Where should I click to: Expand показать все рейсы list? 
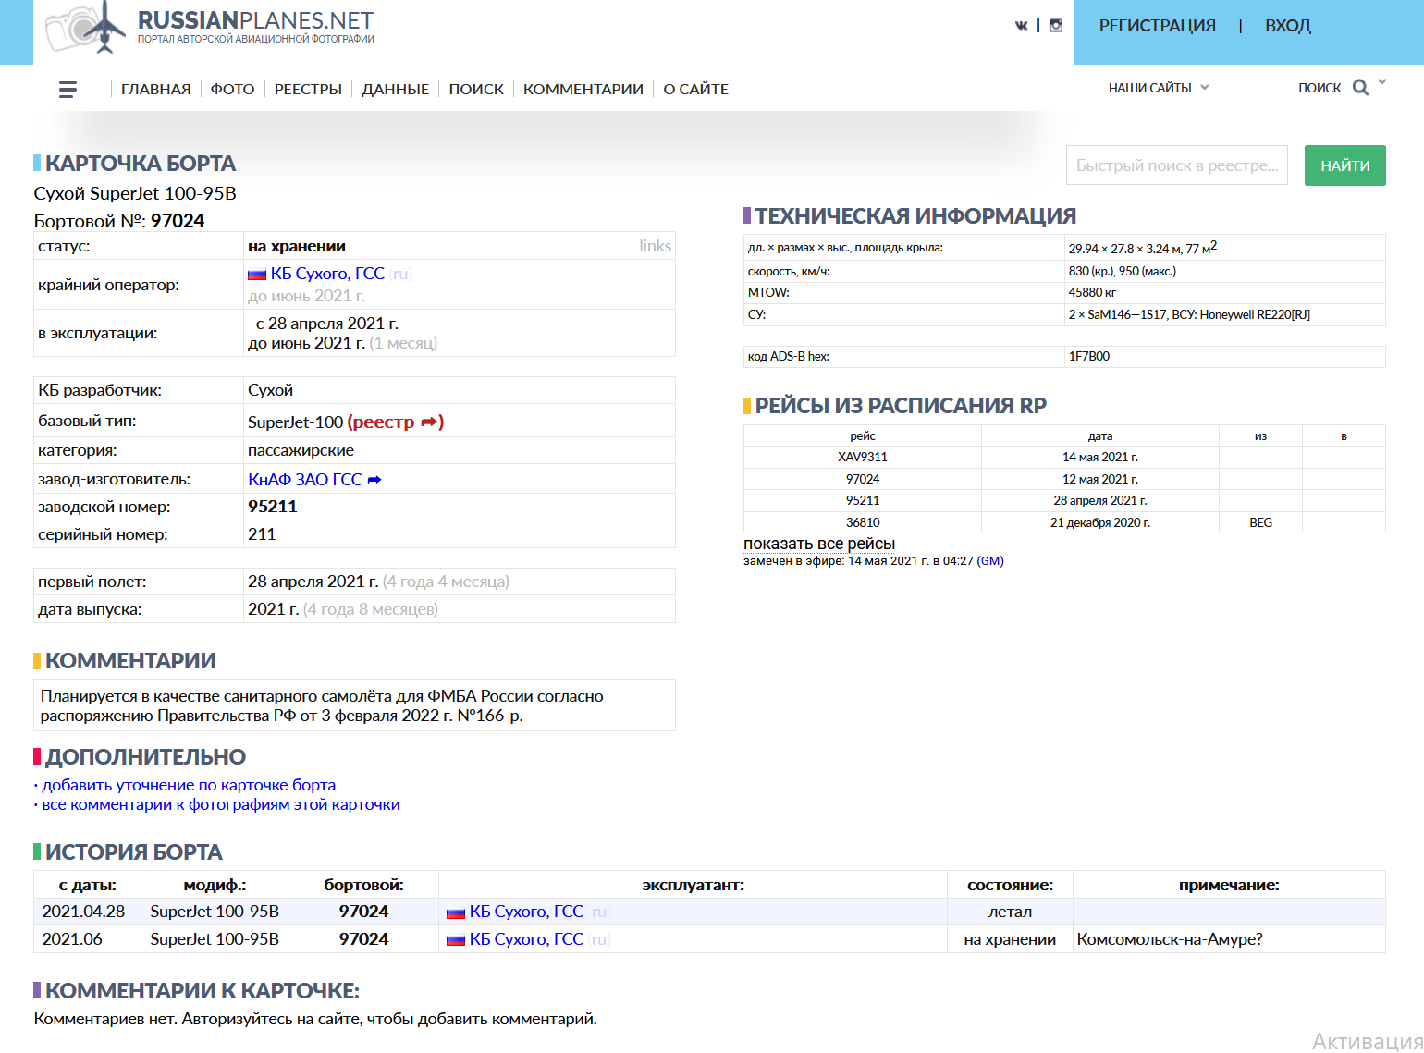pos(819,544)
